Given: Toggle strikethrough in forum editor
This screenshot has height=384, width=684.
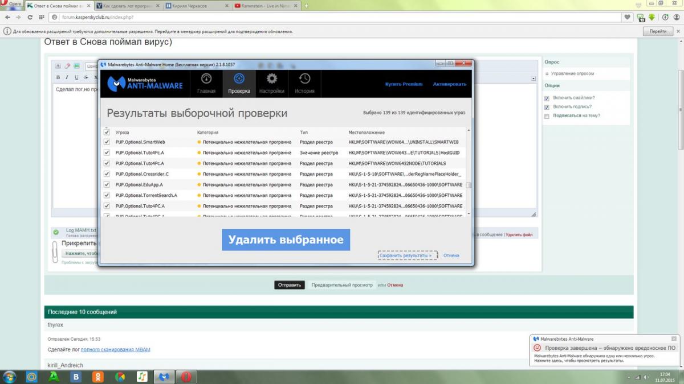Looking at the screenshot, I should pyautogui.click(x=86, y=77).
